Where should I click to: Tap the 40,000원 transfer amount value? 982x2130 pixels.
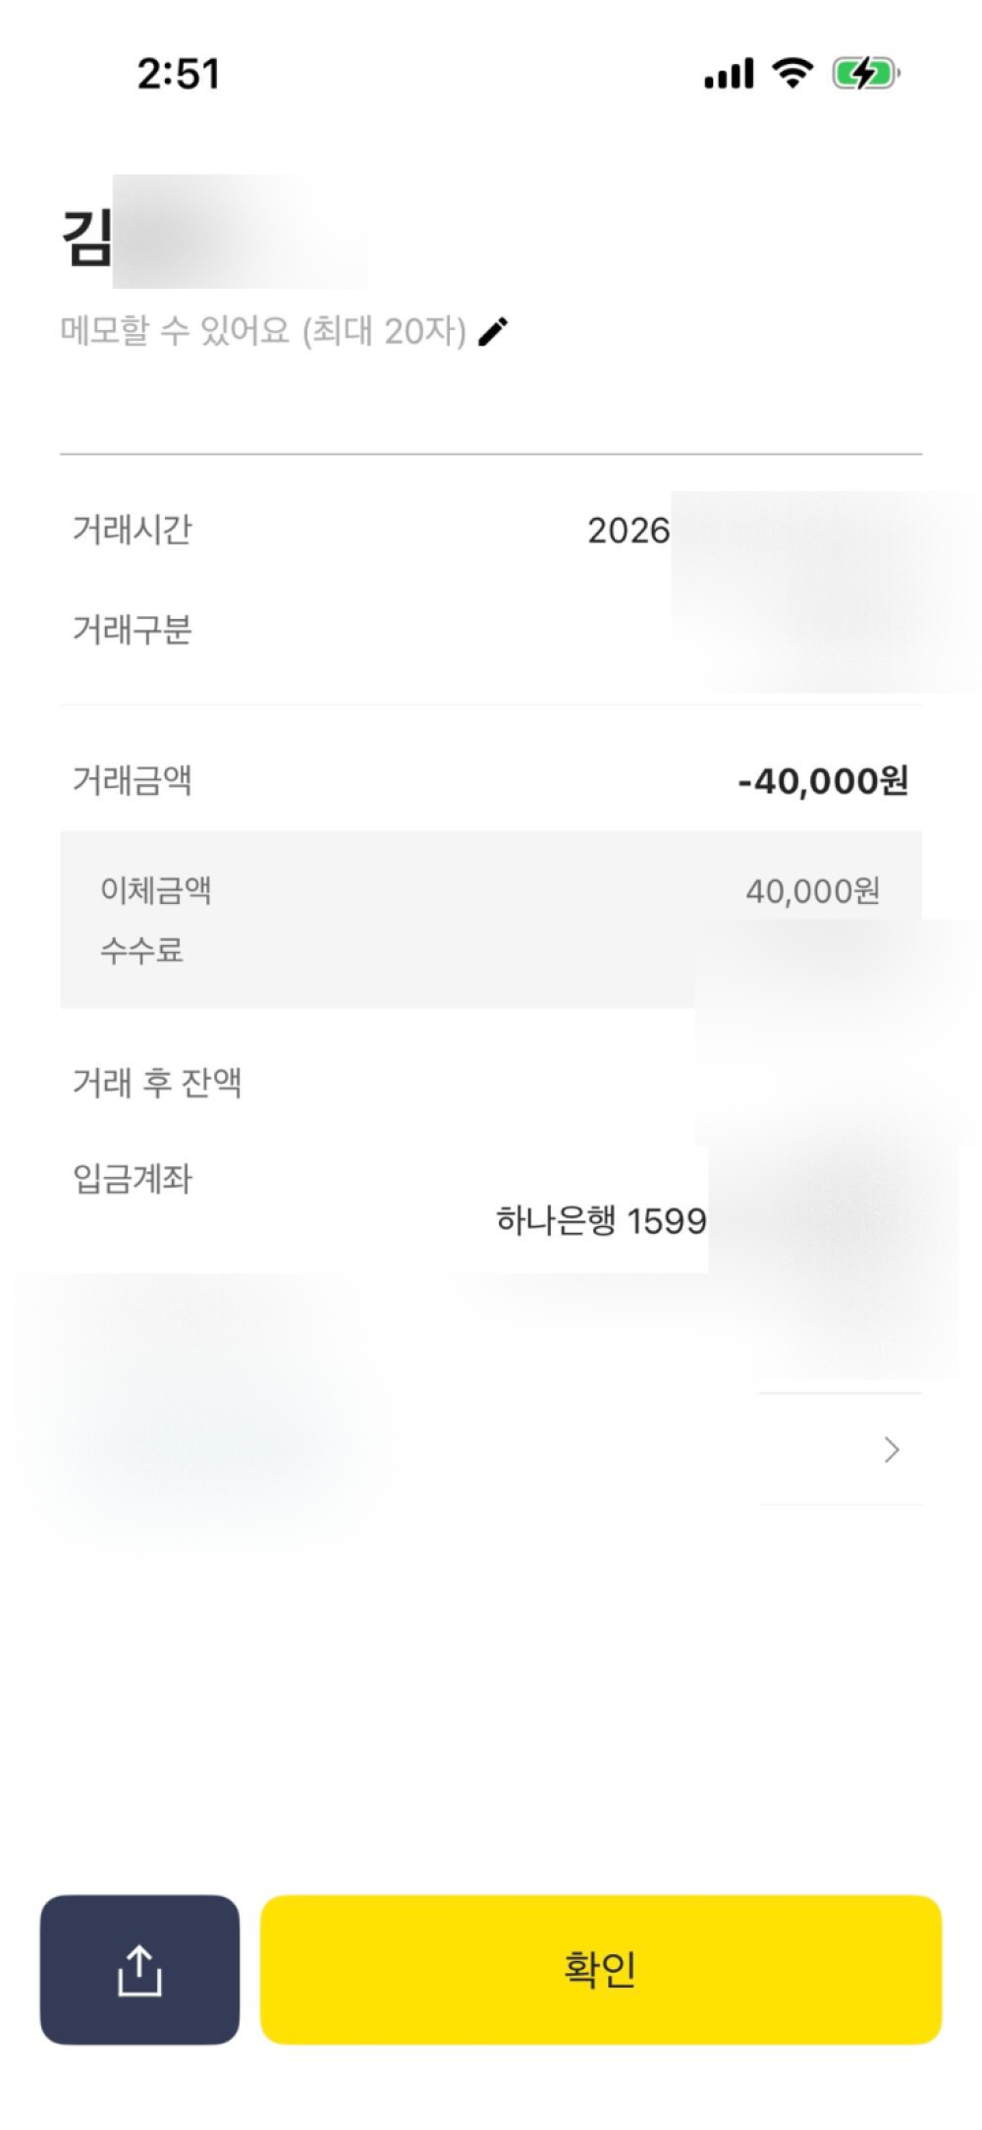[812, 891]
